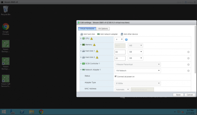Remove Network Adapter 1 with its X icon
The height and width of the screenshot is (115, 197).
[x=188, y=71]
